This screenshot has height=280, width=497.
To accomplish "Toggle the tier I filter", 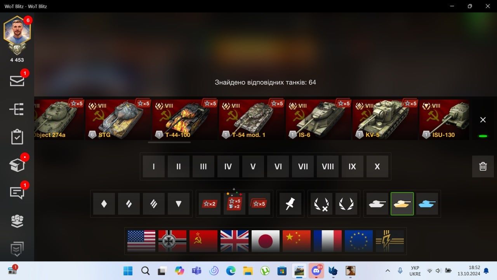I will click(154, 166).
